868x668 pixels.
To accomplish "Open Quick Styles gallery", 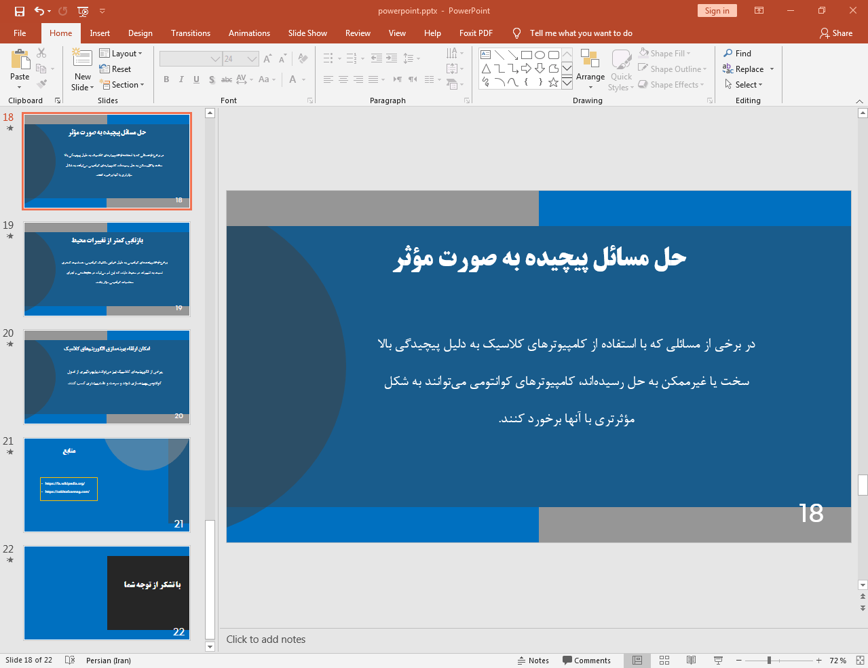I will 621,69.
